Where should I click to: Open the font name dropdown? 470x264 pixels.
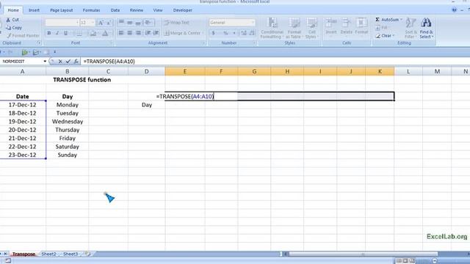[77, 23]
